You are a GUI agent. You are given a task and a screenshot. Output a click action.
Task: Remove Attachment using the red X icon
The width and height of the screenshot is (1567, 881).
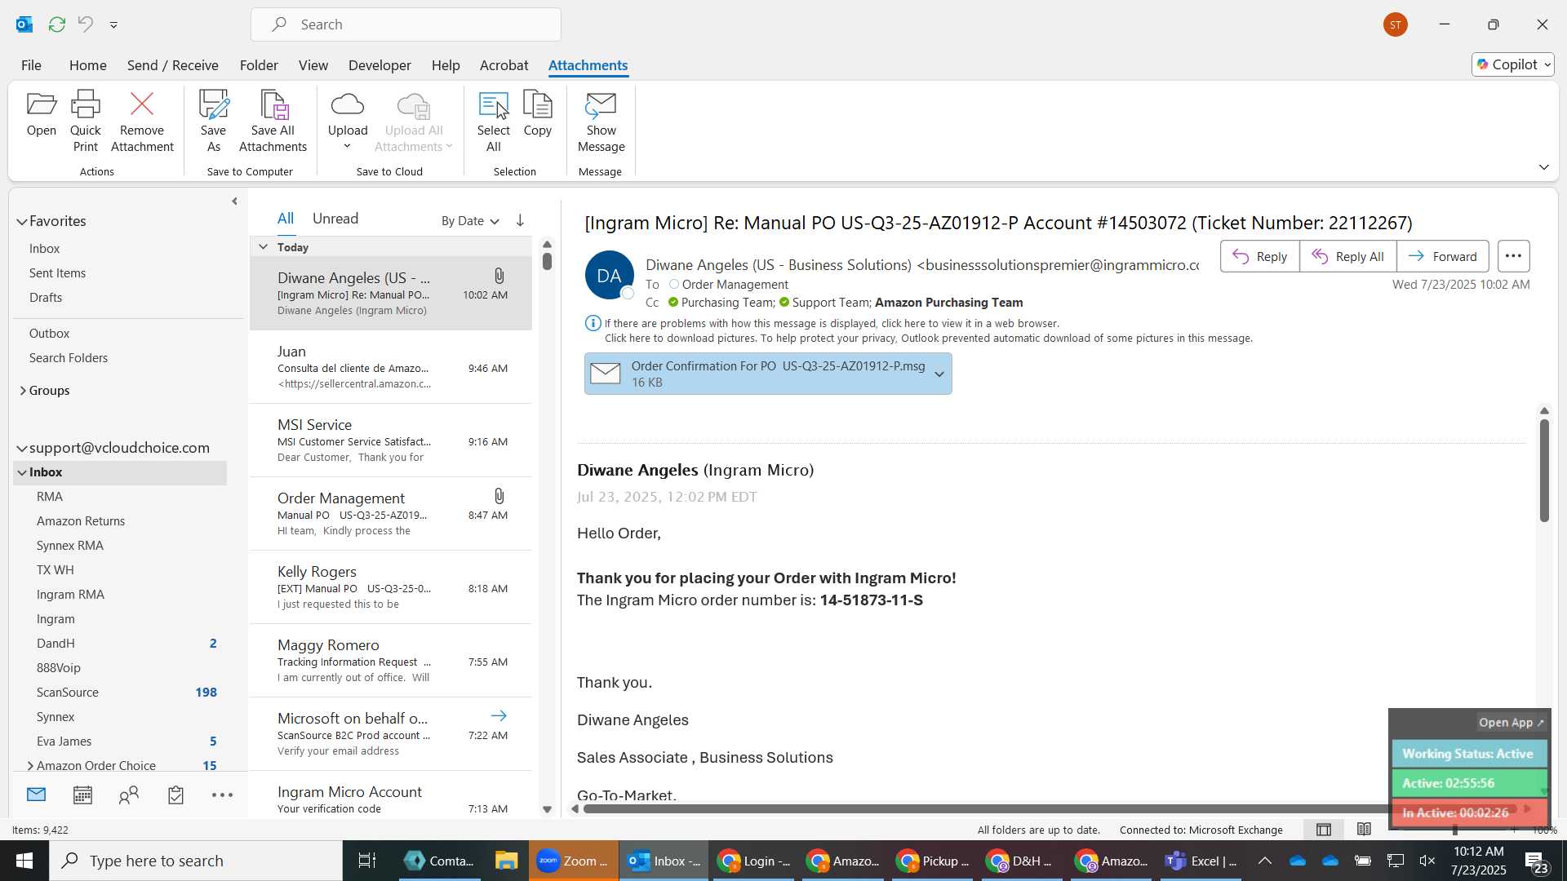click(x=142, y=122)
